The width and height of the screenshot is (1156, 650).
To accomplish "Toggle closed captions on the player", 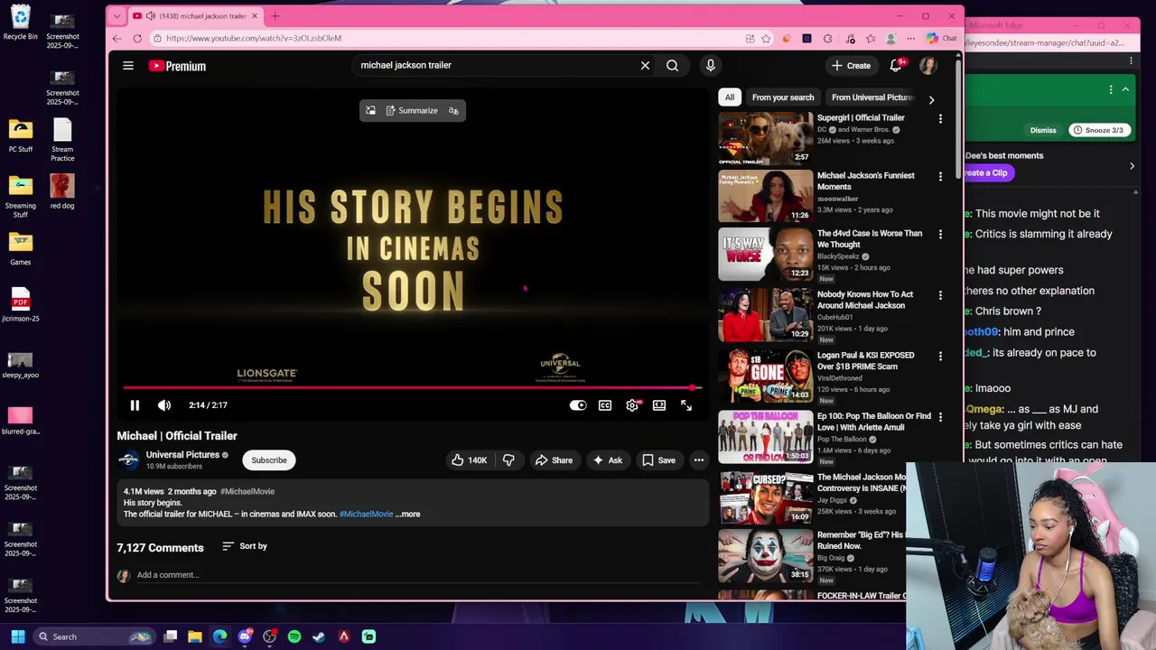I will click(605, 405).
